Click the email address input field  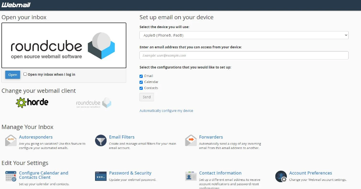[244, 55]
